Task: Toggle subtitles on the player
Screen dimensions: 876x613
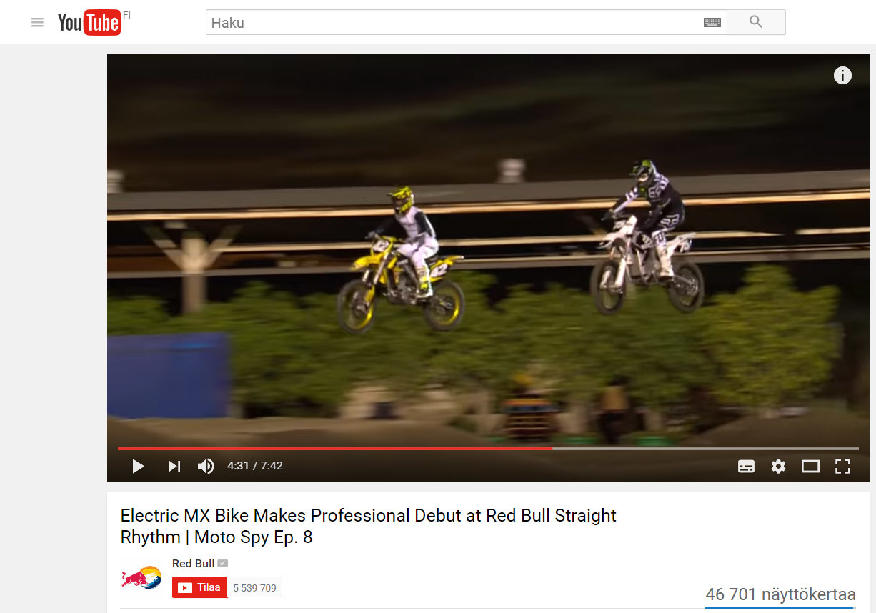Action: click(x=746, y=466)
